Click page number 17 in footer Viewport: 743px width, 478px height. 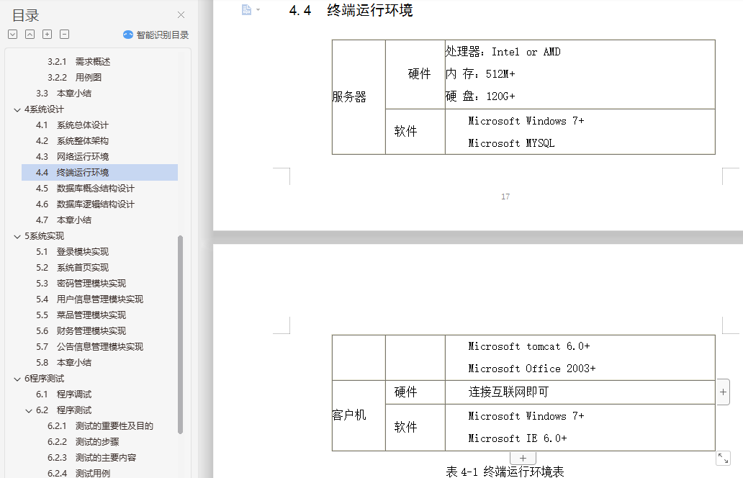coord(505,197)
